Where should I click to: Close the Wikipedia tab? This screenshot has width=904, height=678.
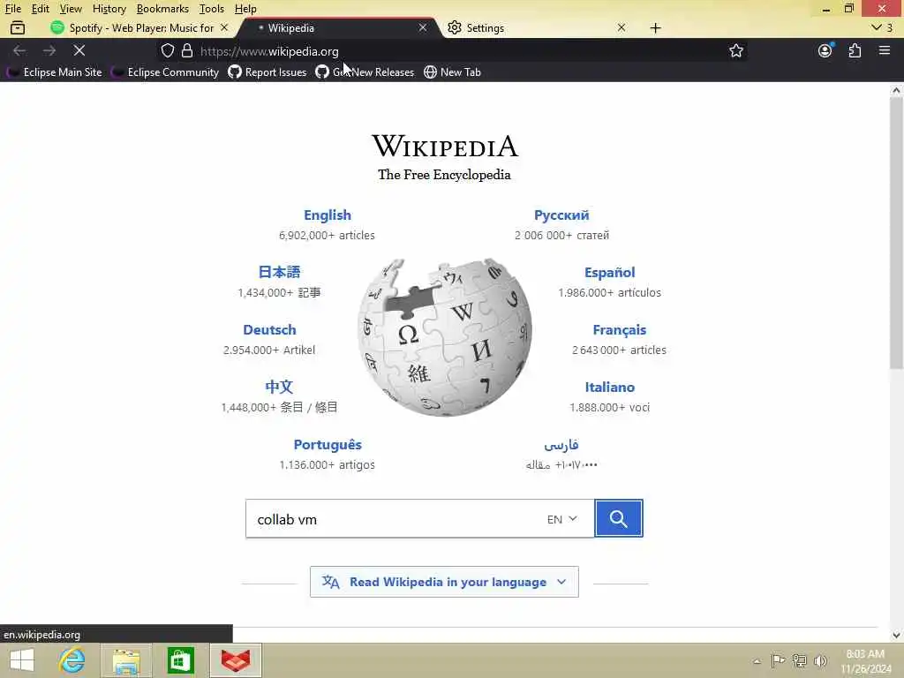[423, 27]
